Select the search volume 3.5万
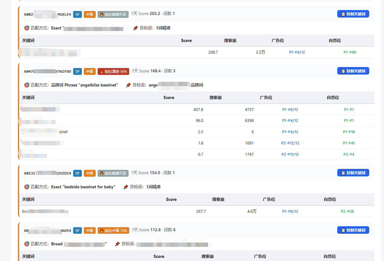The height and width of the screenshot is (261, 384). [x=260, y=52]
